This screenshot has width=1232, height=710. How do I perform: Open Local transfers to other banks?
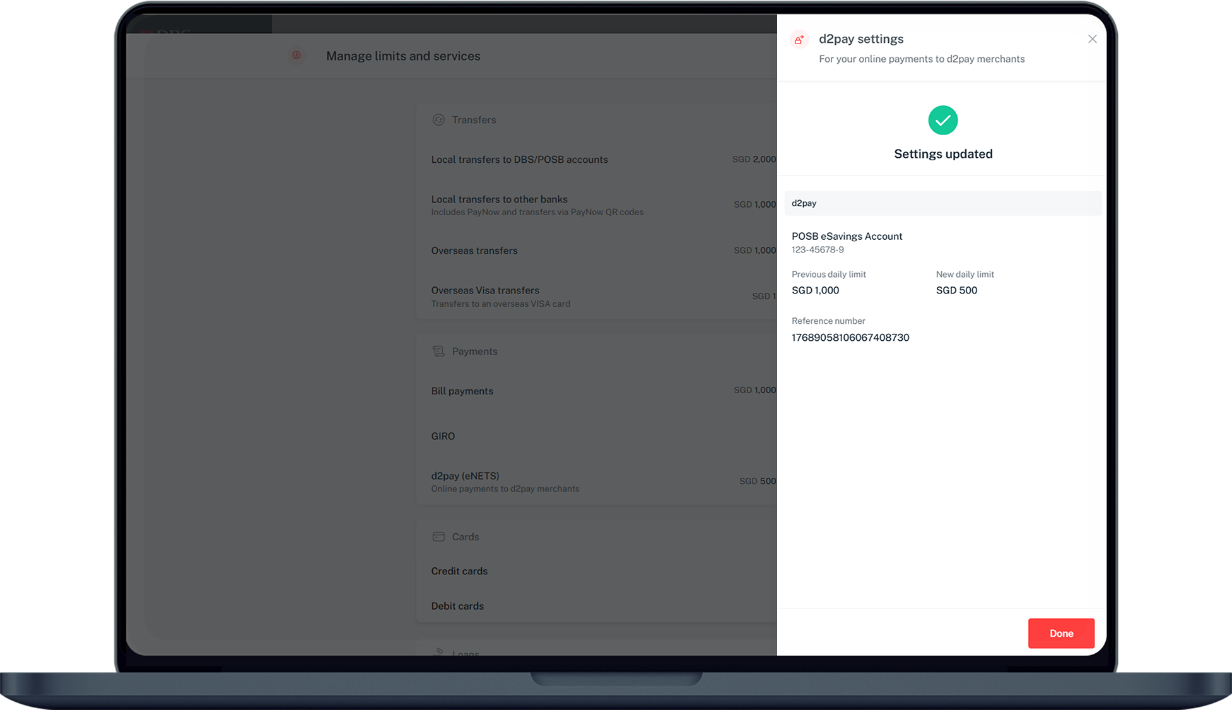pos(499,199)
